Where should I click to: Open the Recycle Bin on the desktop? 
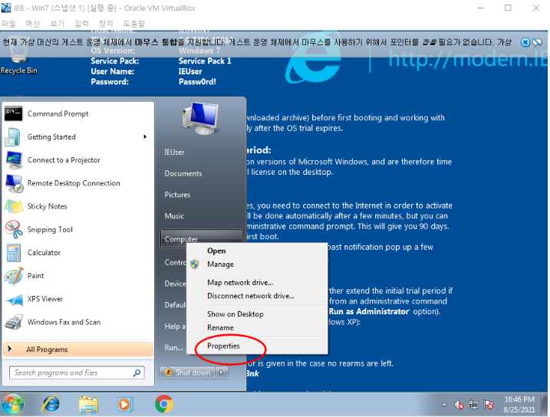pos(19,56)
